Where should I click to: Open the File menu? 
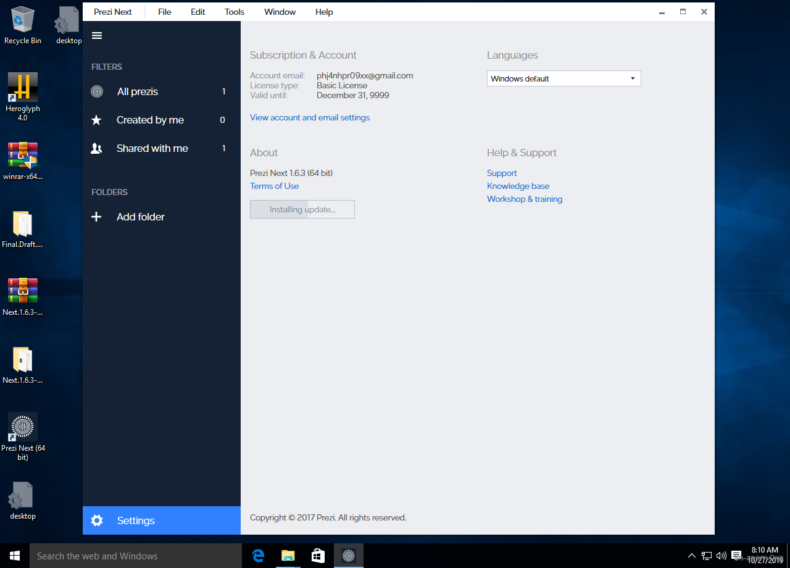pos(165,12)
